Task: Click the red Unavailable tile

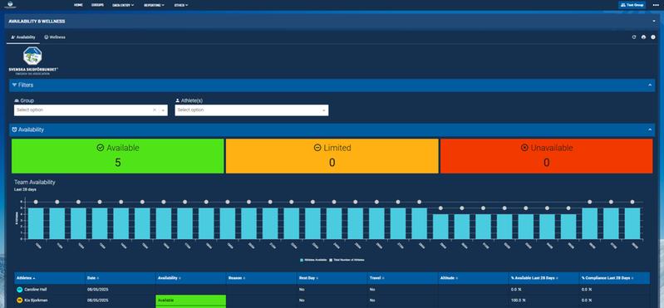Action: 546,156
